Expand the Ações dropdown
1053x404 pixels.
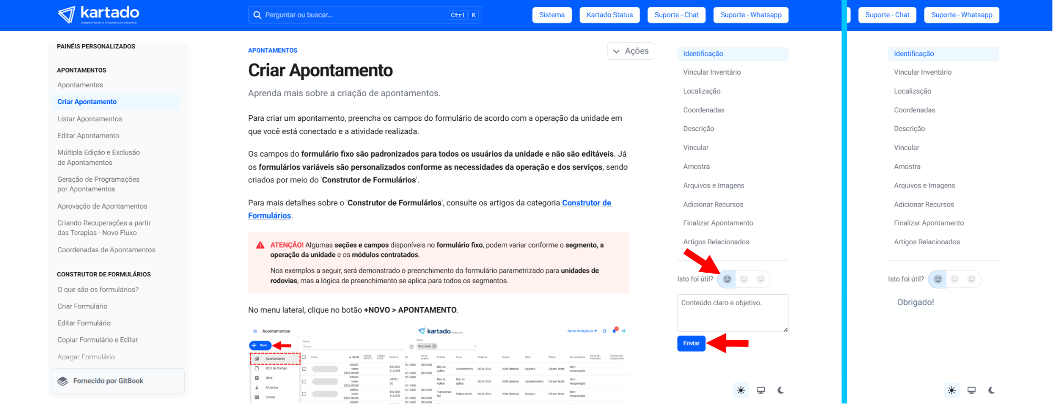(631, 51)
